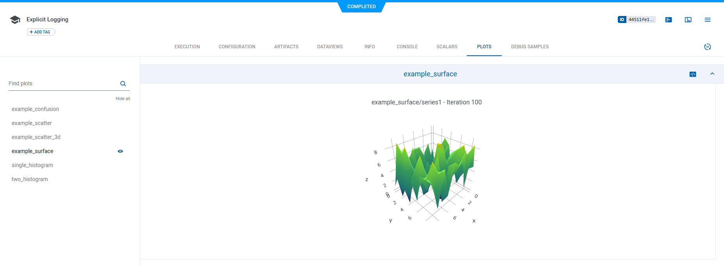Click the embed code icon for example_surface
724x266 pixels.
coord(692,74)
